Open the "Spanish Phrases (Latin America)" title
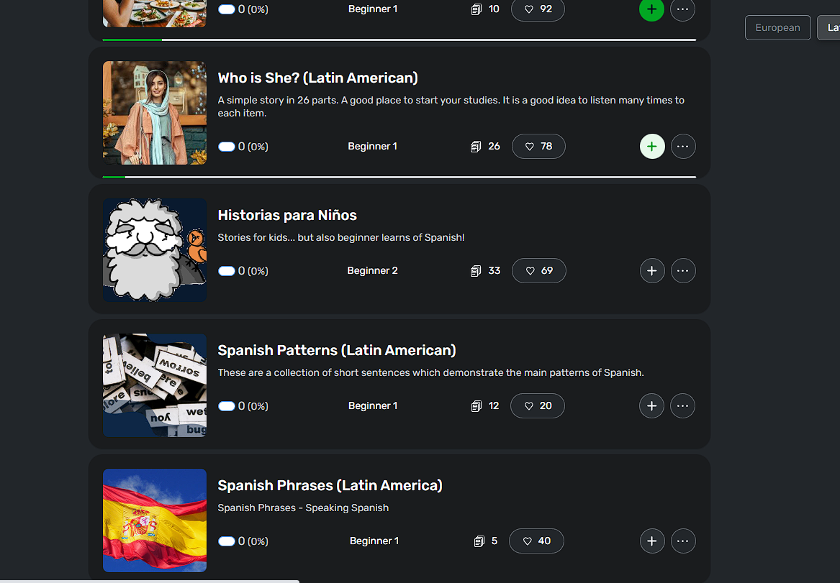840x583 pixels. point(330,486)
